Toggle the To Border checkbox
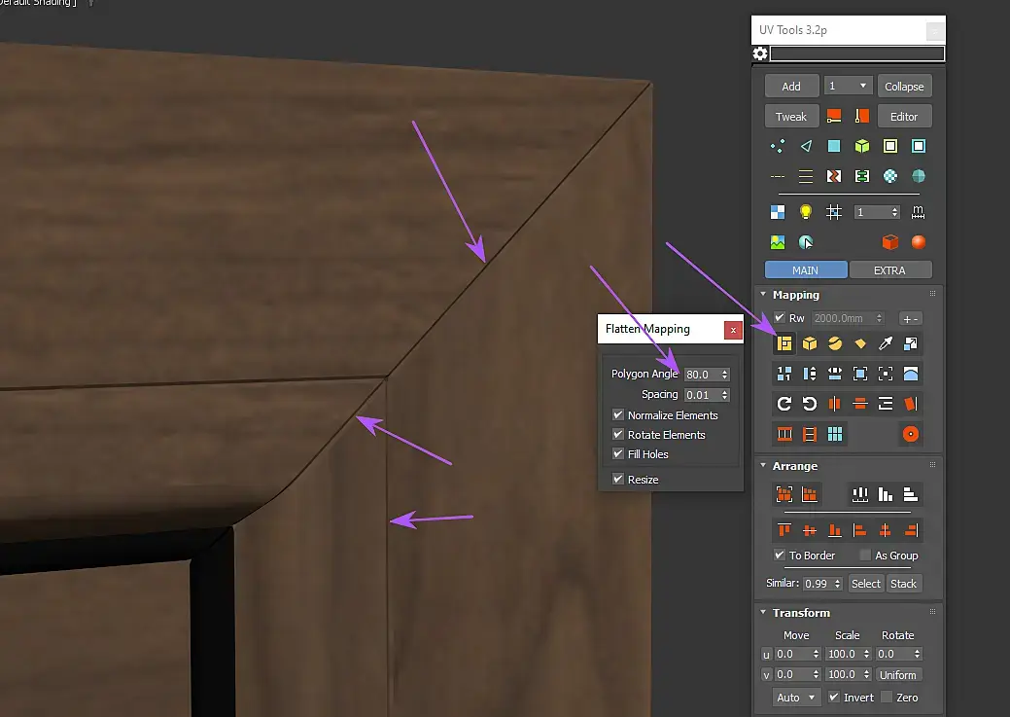The width and height of the screenshot is (1010, 717). 780,556
